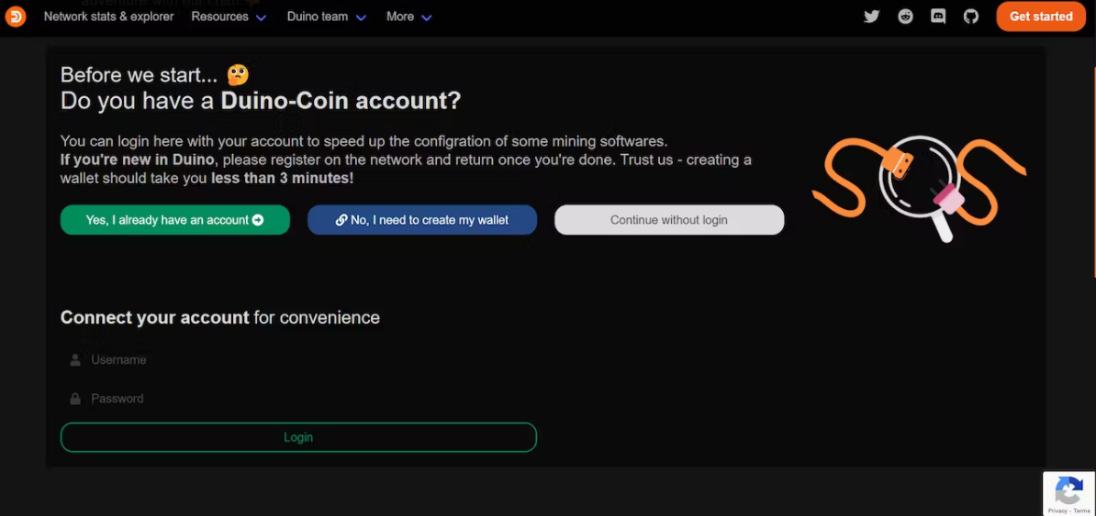Click the lock icon beside Password

click(x=75, y=399)
